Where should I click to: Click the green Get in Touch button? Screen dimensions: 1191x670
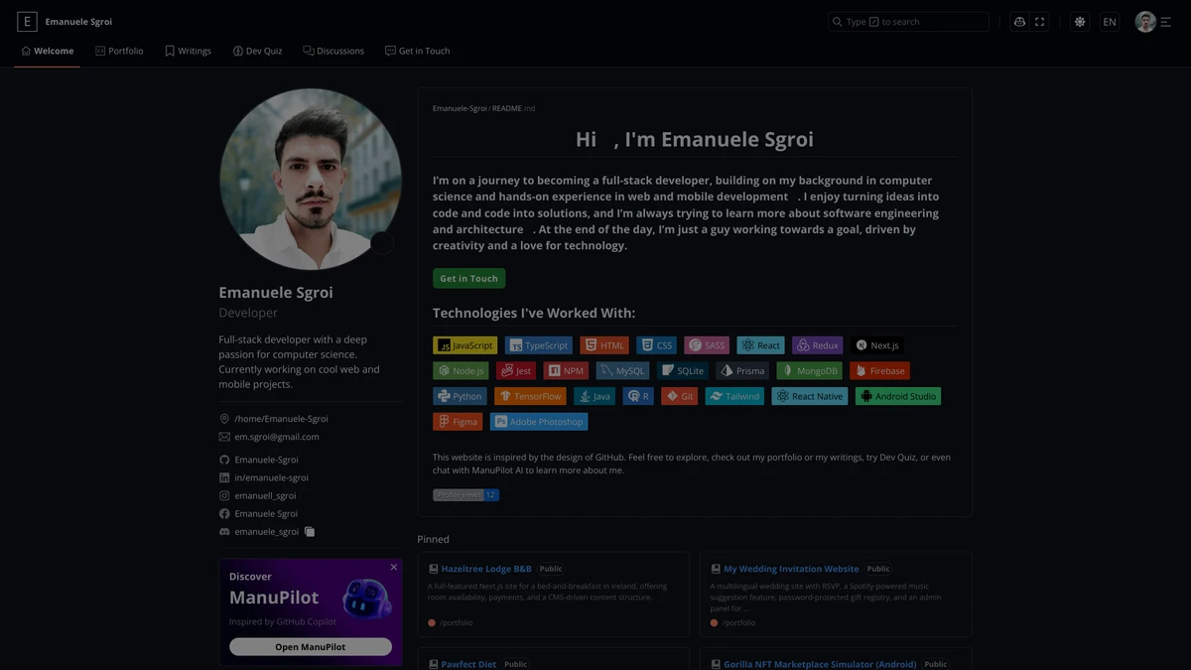(x=469, y=279)
